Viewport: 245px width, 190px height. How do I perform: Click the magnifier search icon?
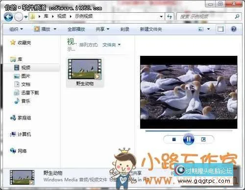pos(237,16)
